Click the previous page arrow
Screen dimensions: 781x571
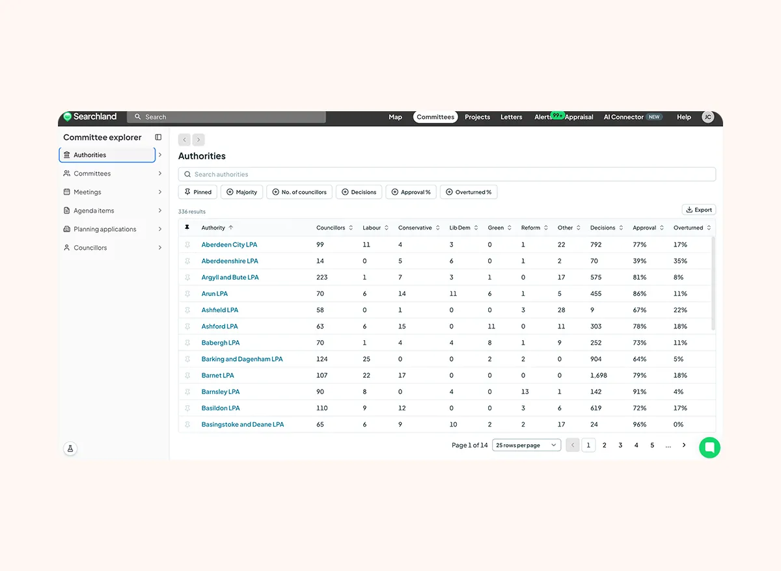click(573, 445)
